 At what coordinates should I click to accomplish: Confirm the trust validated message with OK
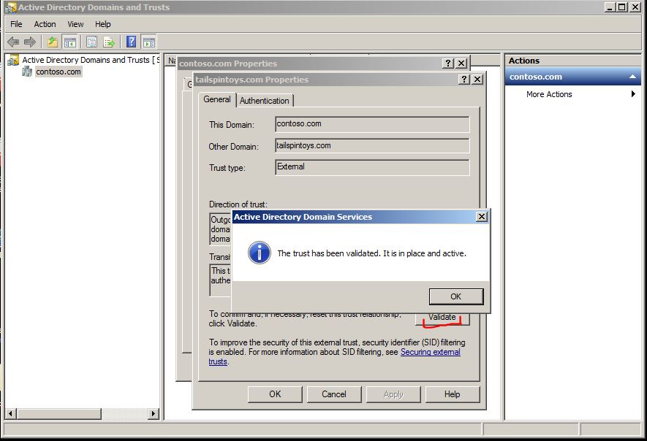(x=456, y=296)
